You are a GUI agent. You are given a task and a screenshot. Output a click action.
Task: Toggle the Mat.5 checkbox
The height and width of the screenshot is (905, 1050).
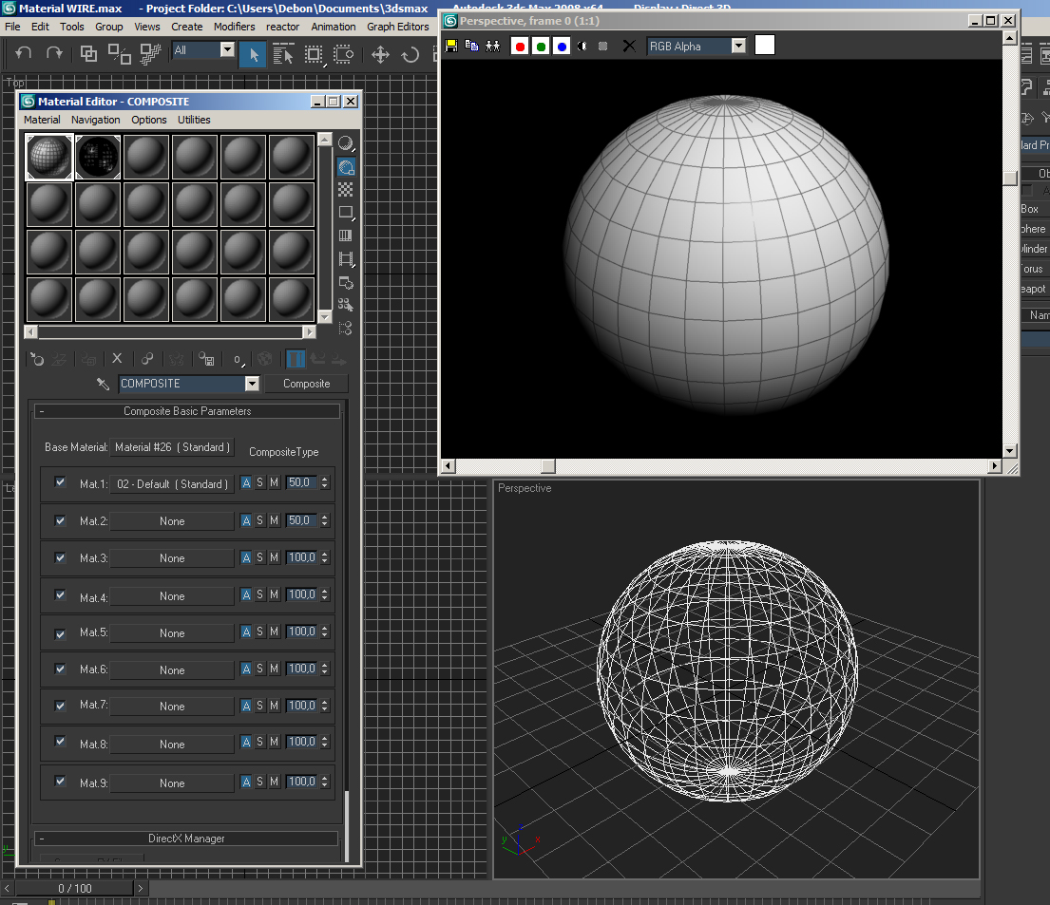pos(61,632)
